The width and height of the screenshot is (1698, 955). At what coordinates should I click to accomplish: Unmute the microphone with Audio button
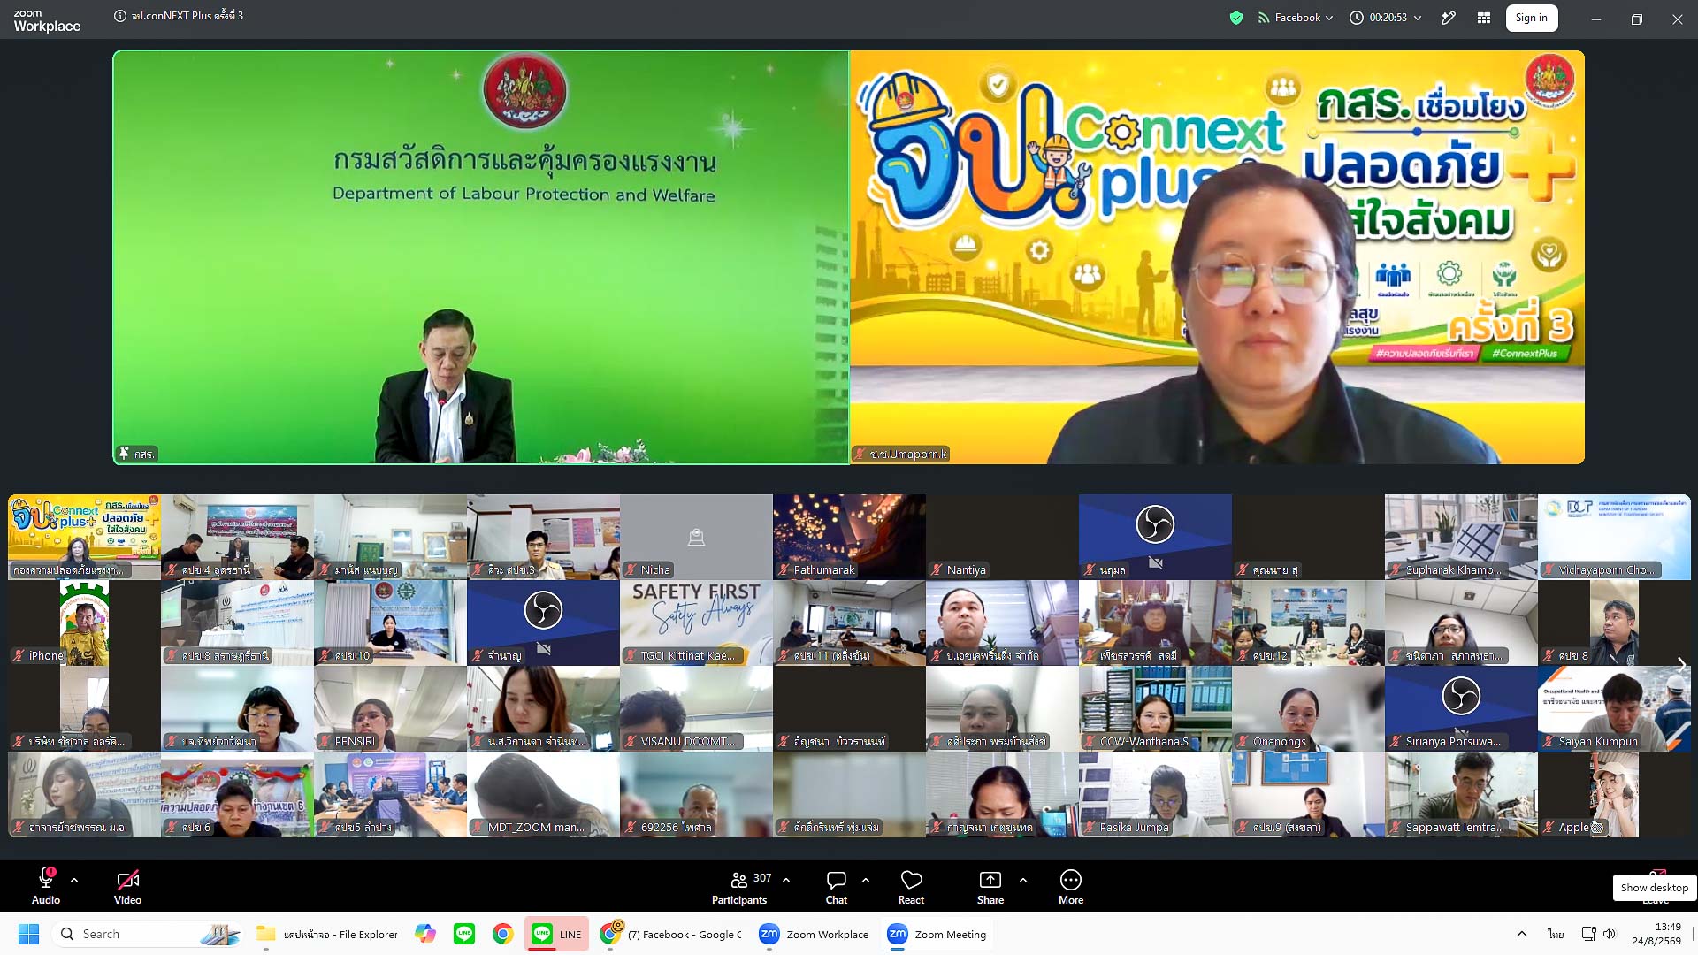coord(46,888)
